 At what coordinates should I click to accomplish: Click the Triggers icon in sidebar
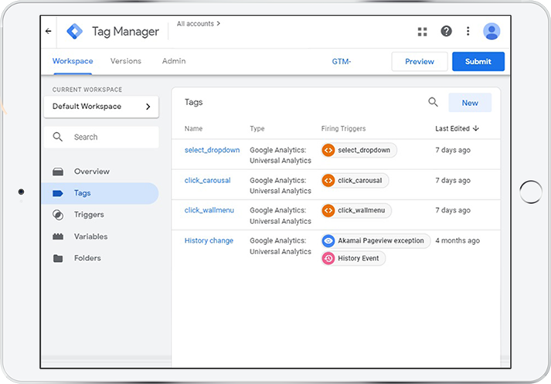tap(58, 215)
